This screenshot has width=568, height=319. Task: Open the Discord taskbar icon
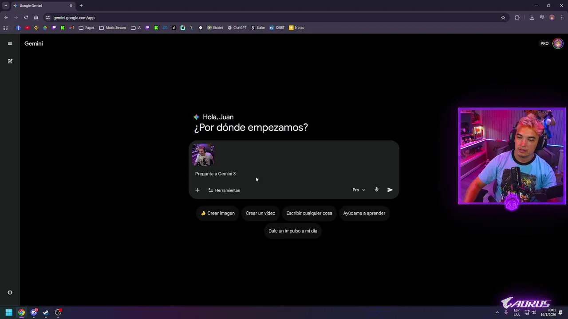pyautogui.click(x=34, y=312)
